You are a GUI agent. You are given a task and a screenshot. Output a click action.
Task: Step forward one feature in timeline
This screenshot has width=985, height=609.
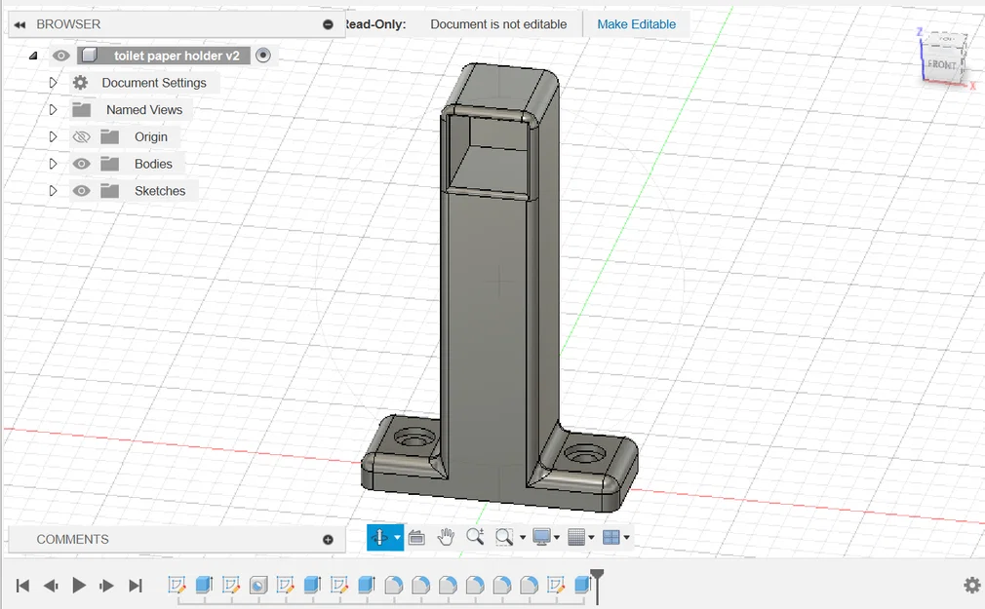pyautogui.click(x=107, y=586)
